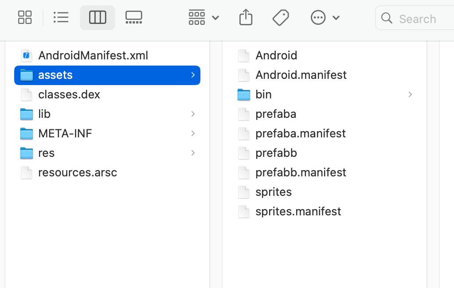Switch to gallery view
The width and height of the screenshot is (454, 288).
pyautogui.click(x=134, y=18)
